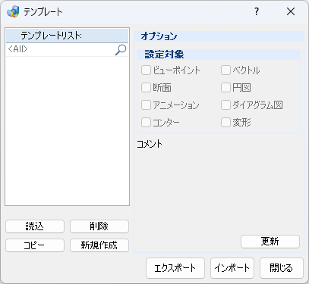Open help with the question mark button
309x284 pixels.
click(x=257, y=11)
